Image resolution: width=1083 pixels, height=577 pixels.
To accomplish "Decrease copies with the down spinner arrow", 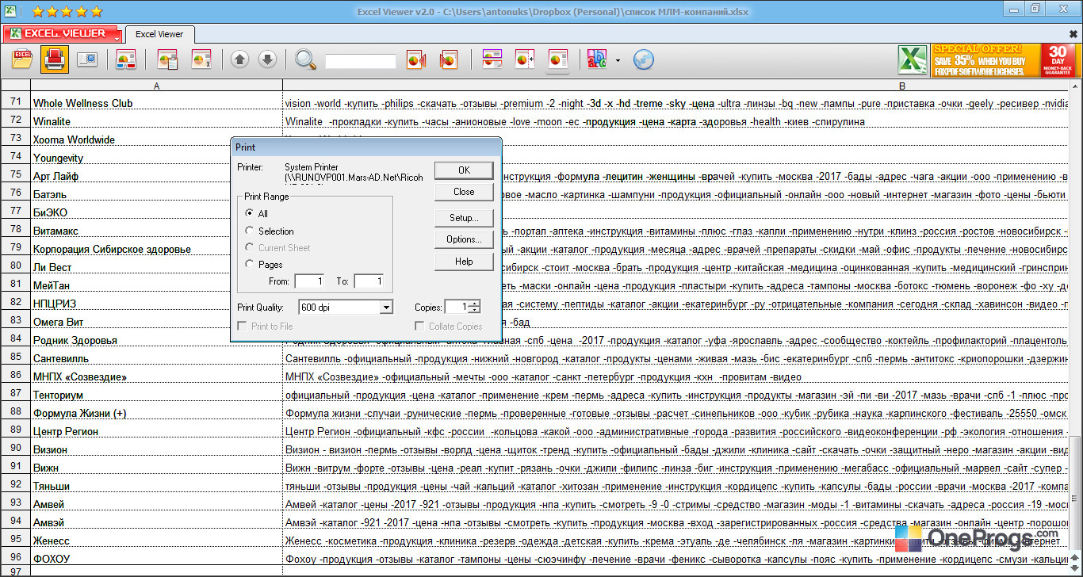I will [x=474, y=311].
